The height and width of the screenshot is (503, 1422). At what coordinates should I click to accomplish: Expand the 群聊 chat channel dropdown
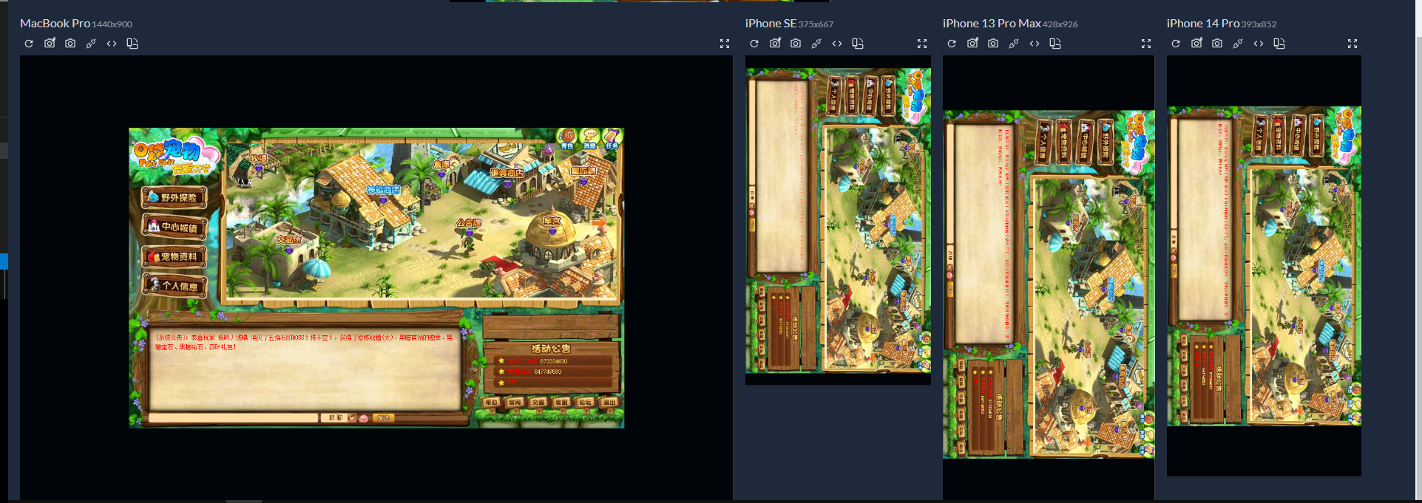(x=351, y=418)
